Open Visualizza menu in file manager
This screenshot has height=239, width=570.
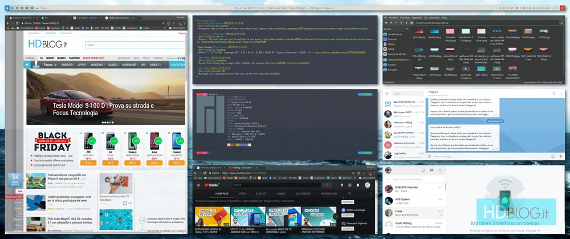(x=405, y=18)
